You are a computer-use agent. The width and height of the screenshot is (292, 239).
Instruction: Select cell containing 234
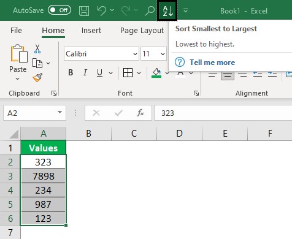click(x=44, y=190)
